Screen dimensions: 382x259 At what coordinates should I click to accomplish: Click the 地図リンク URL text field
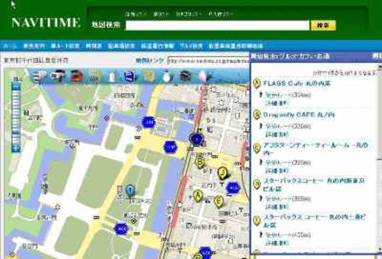pyautogui.click(x=209, y=60)
